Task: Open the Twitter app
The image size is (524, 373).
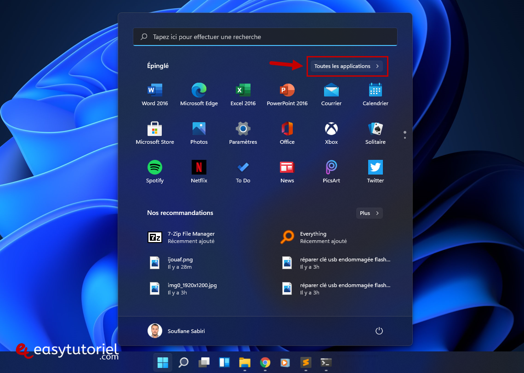Action: coord(375,172)
